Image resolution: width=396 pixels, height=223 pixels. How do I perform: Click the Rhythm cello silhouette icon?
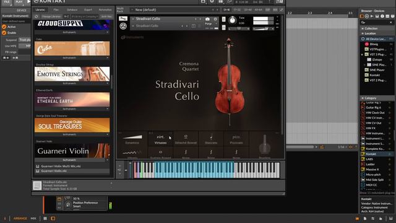264,144
